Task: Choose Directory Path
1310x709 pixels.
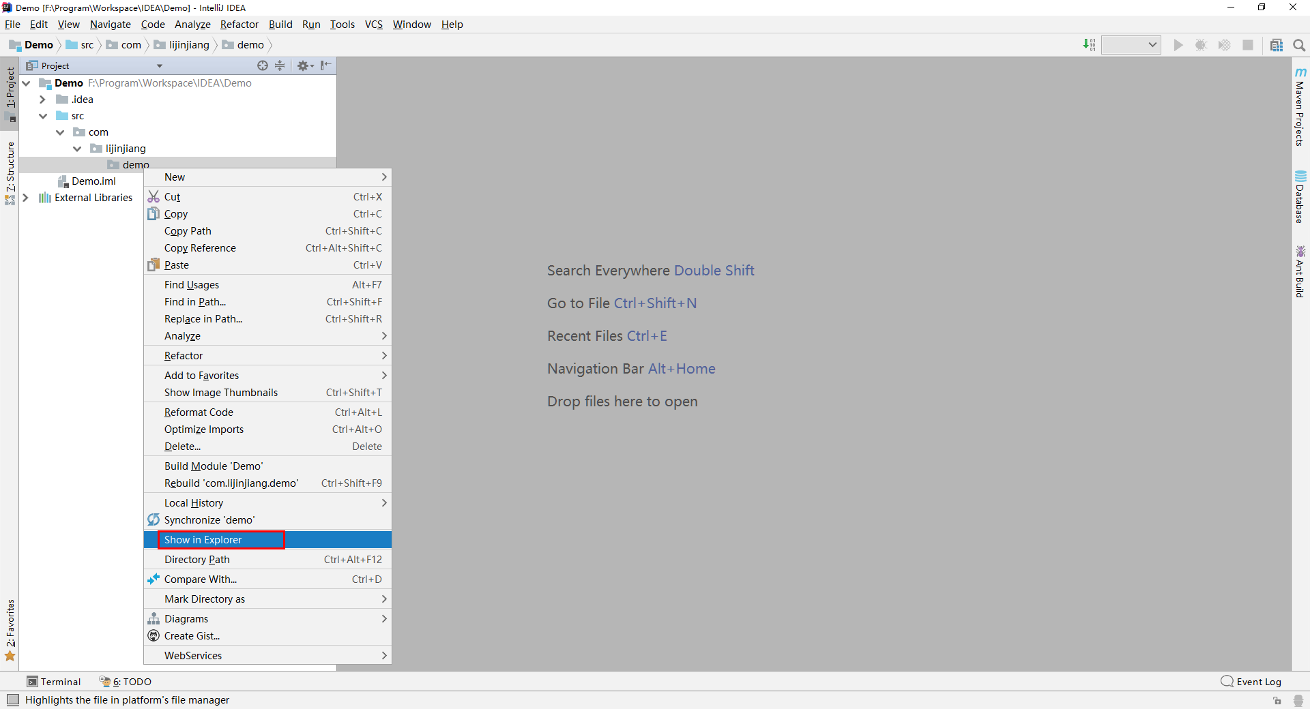Action: 267,560
